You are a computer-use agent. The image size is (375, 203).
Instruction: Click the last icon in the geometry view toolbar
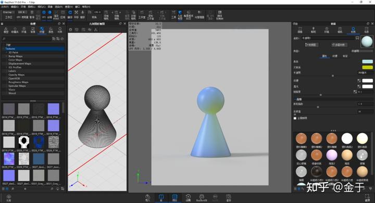point(96,30)
